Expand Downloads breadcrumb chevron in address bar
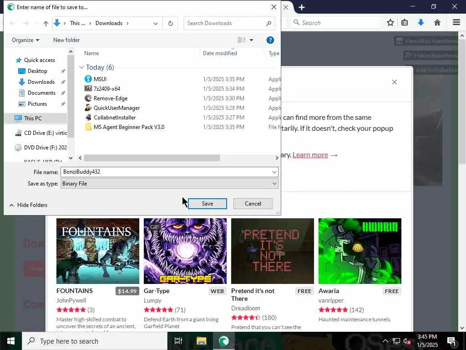This screenshot has width=466, height=350. tap(127, 24)
